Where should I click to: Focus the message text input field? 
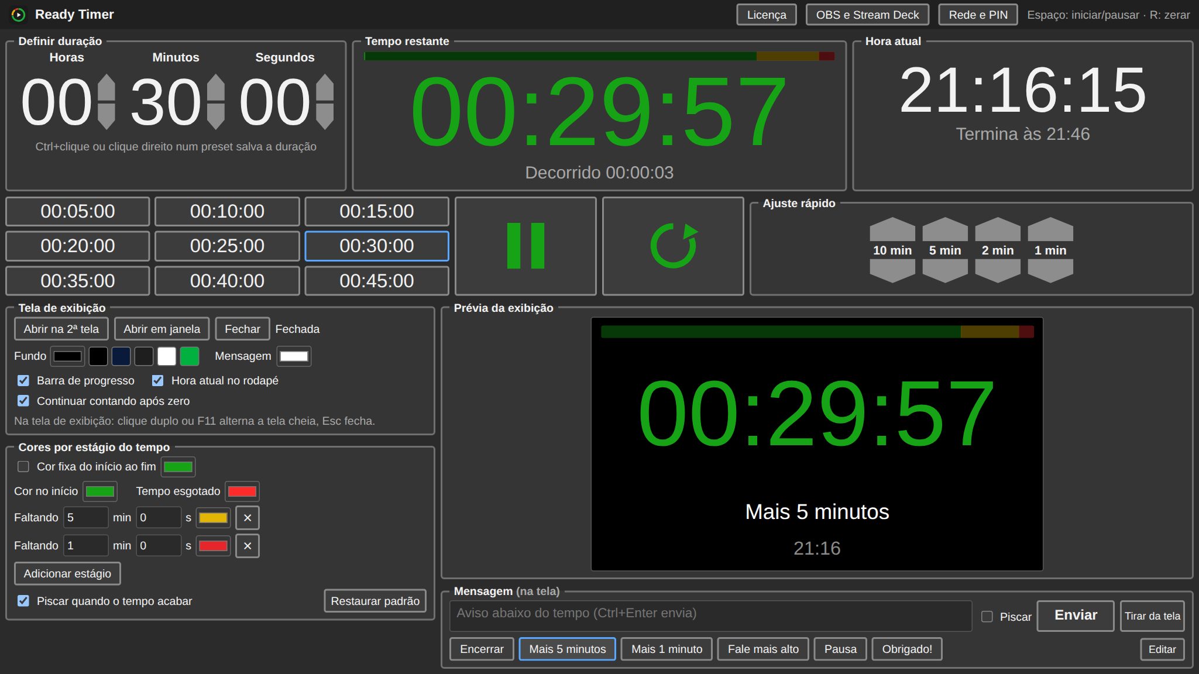(x=710, y=615)
